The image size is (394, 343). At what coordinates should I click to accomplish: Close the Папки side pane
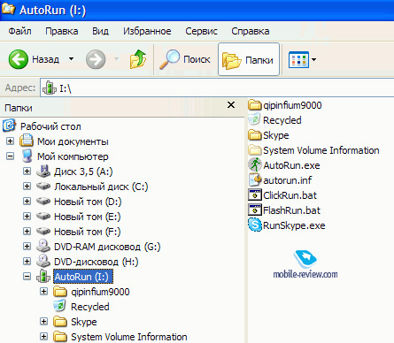pyautogui.click(x=231, y=105)
